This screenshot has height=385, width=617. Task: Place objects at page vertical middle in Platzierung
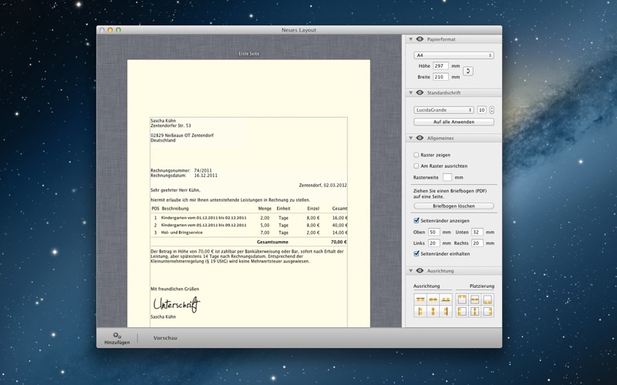[x=475, y=300]
